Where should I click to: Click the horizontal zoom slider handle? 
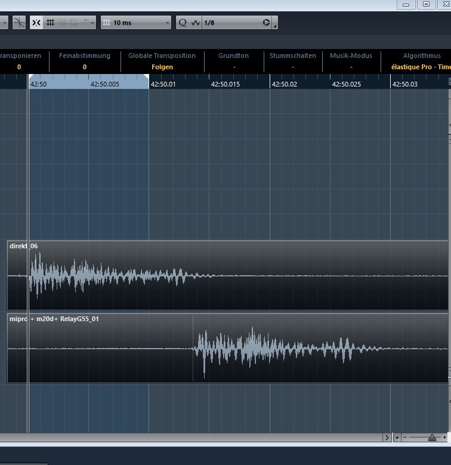pos(432,438)
